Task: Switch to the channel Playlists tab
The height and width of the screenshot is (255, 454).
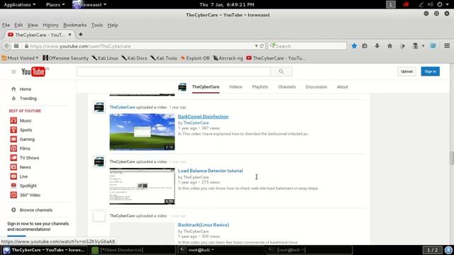Action: (x=260, y=86)
